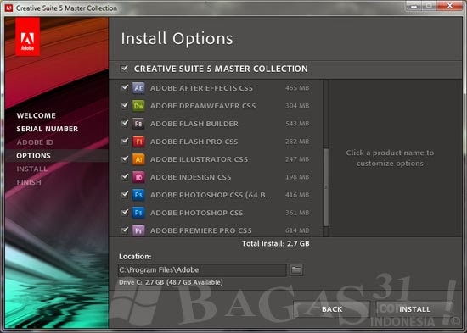Click the After Effects CS5 product icon

(x=138, y=88)
